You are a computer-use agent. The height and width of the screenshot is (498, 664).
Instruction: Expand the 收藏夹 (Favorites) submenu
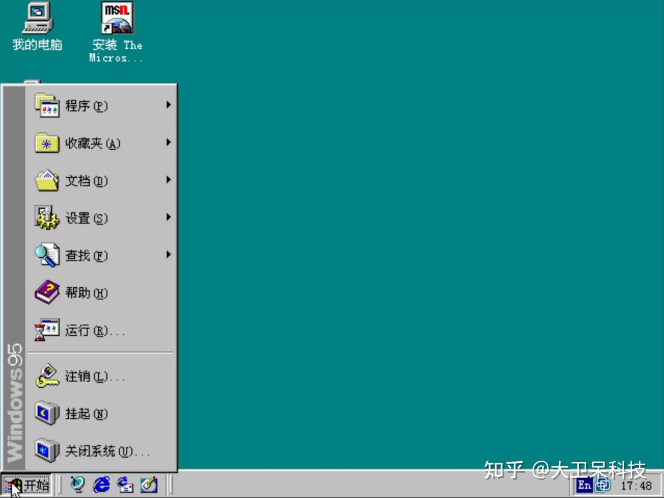point(92,143)
